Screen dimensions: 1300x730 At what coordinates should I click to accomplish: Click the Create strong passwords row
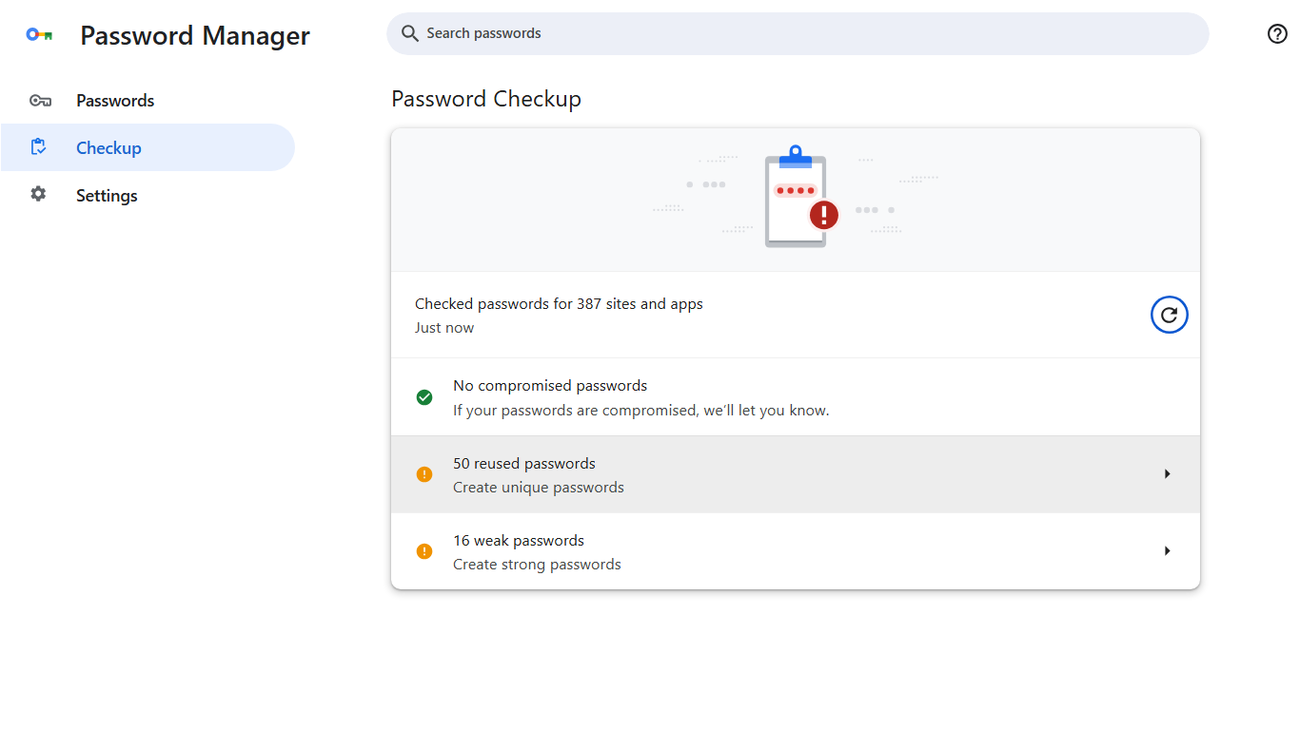[537, 564]
